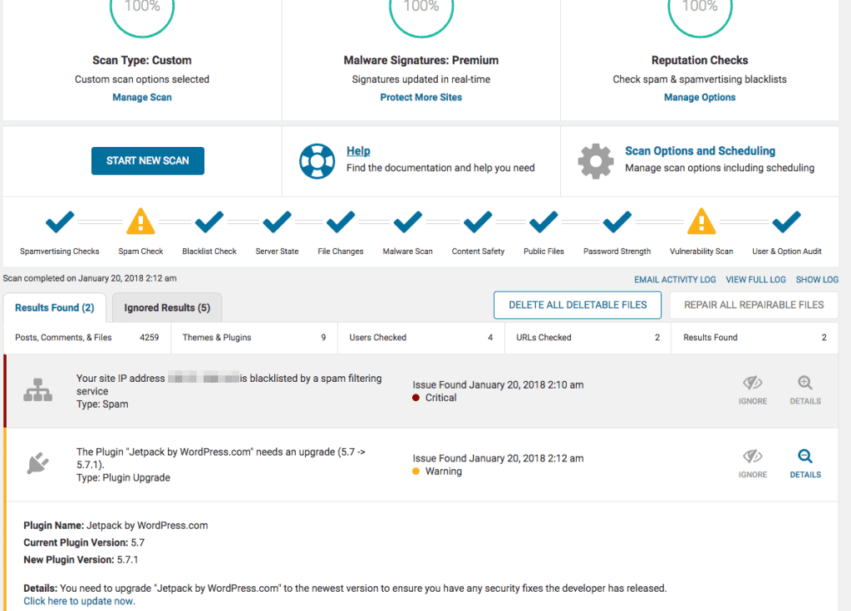Click the Help lifebuoy icon
The width and height of the screenshot is (851, 611).
click(317, 161)
